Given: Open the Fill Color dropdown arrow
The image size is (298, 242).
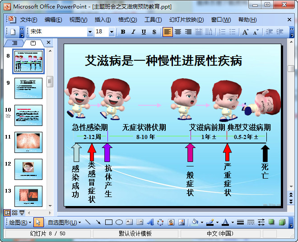Looking at the screenshot, I should click(202, 223).
